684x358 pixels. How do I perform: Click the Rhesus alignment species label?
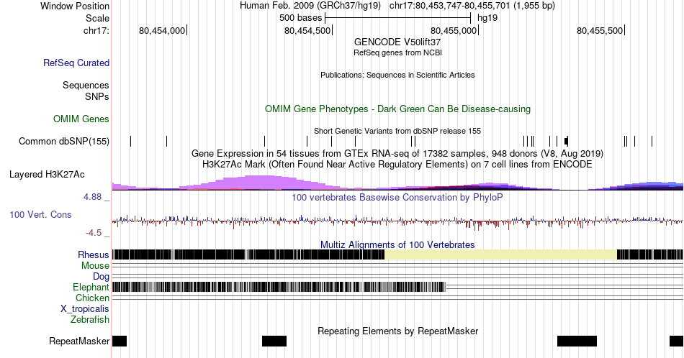pos(94,254)
